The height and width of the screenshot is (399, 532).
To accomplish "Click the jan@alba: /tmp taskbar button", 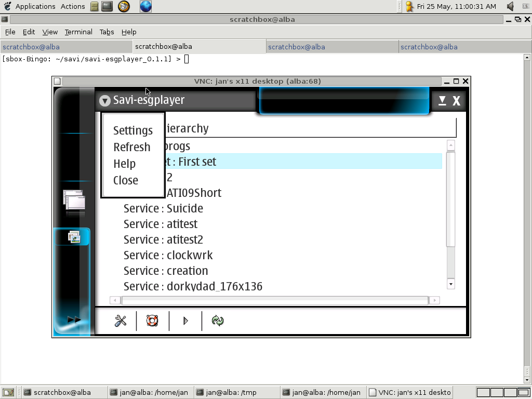I will coord(231,392).
